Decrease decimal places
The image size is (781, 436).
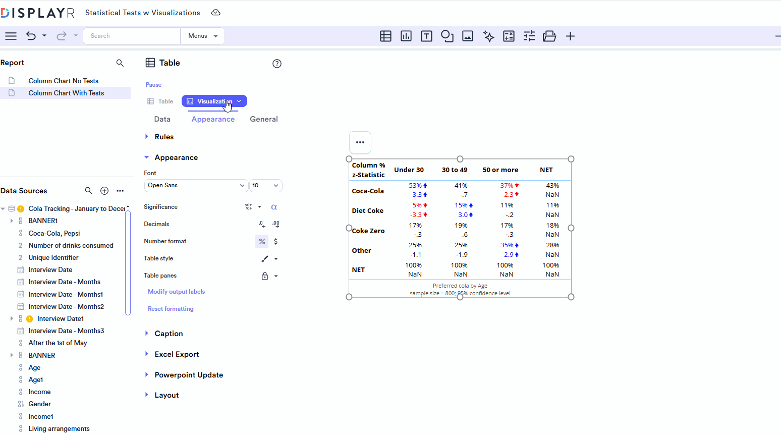[262, 224]
